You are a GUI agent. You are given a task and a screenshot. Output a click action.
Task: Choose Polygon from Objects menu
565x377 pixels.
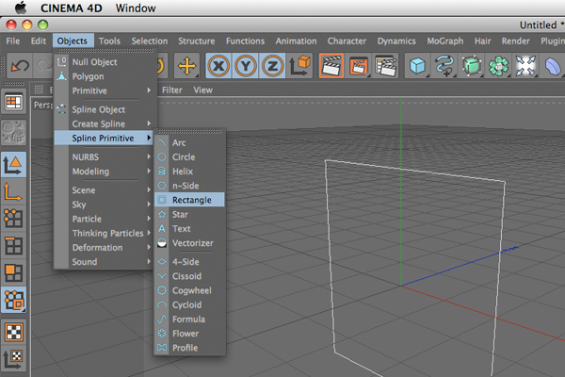[105, 76]
